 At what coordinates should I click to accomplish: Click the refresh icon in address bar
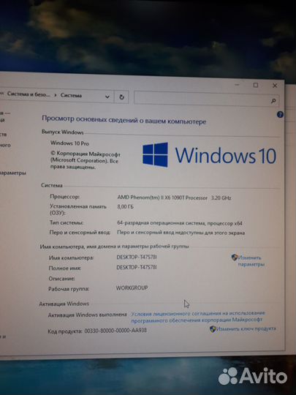coord(121,97)
